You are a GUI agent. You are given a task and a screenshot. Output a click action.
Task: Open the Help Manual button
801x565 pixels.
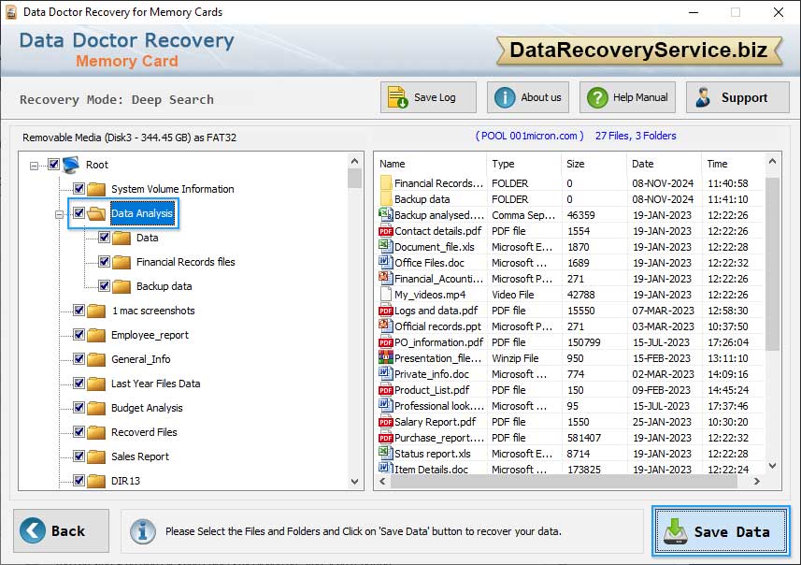(x=627, y=97)
